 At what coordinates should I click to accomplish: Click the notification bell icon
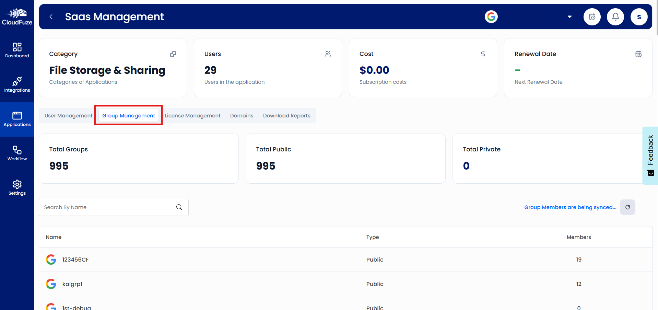(x=615, y=17)
